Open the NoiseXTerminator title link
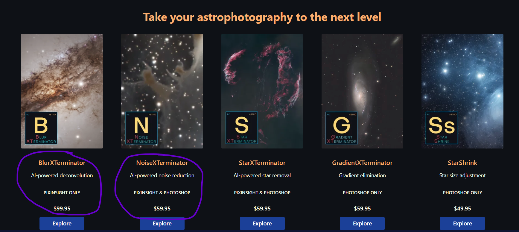This screenshot has width=519, height=232. pyautogui.click(x=162, y=163)
